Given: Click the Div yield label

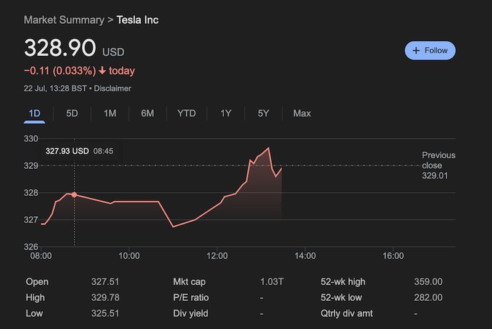Looking at the screenshot, I should (x=191, y=314).
